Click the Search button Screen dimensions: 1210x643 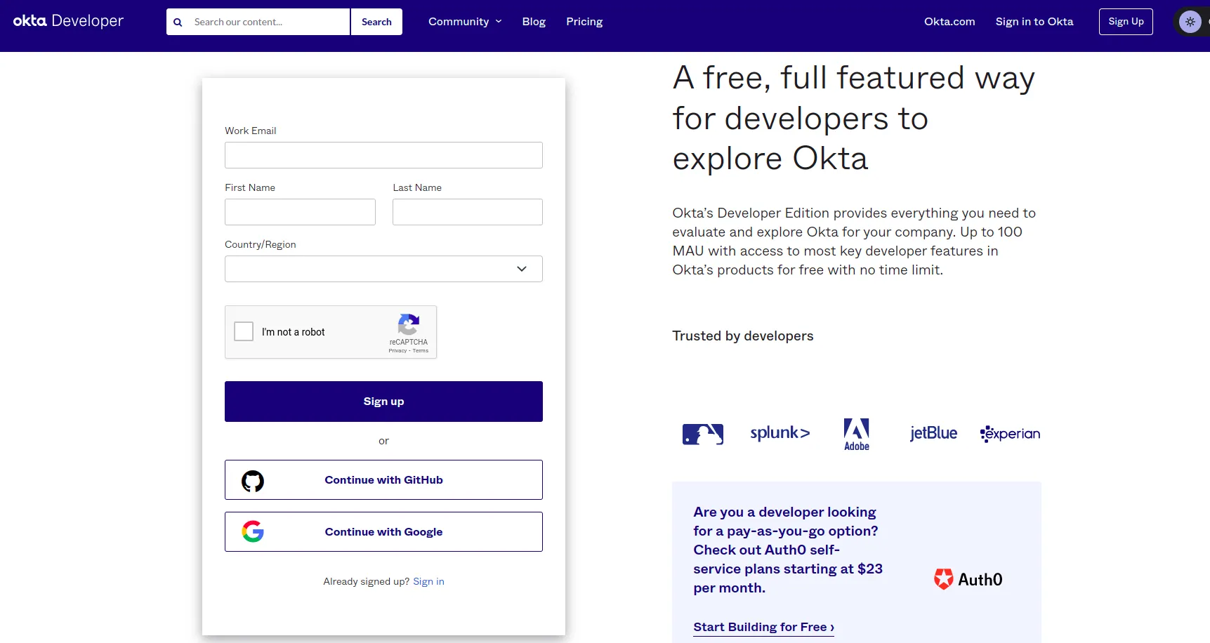[376, 22]
